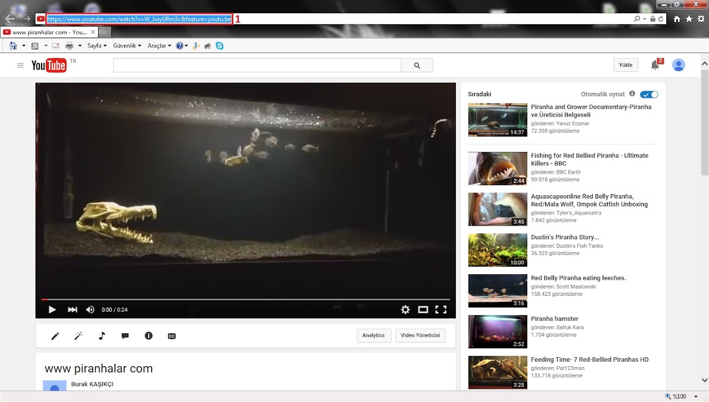Expand the command bar Home dropdown arrow
The image size is (709, 402).
coord(24,46)
